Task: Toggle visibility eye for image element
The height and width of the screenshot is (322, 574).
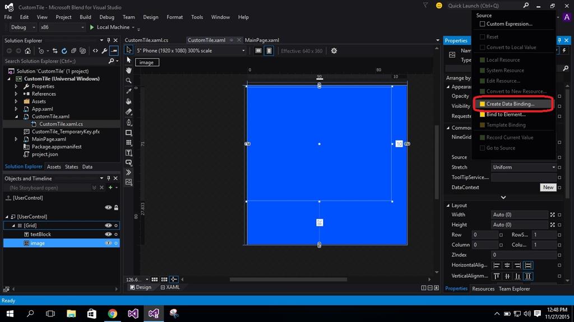Action: (108, 243)
